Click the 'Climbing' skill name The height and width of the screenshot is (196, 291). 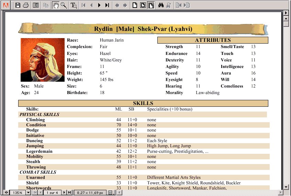(35, 120)
